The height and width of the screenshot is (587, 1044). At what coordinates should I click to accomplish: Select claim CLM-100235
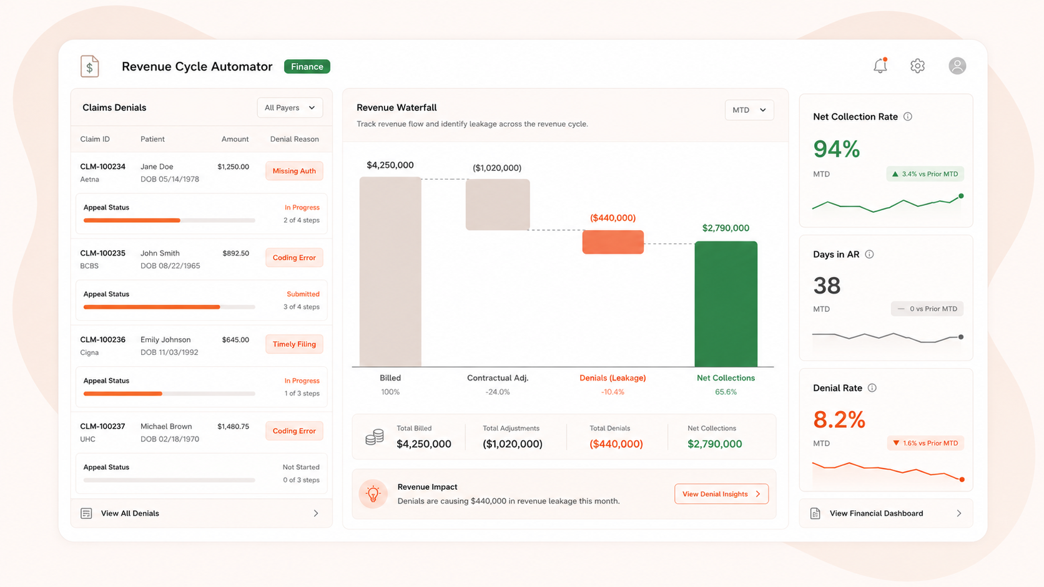[102, 253]
